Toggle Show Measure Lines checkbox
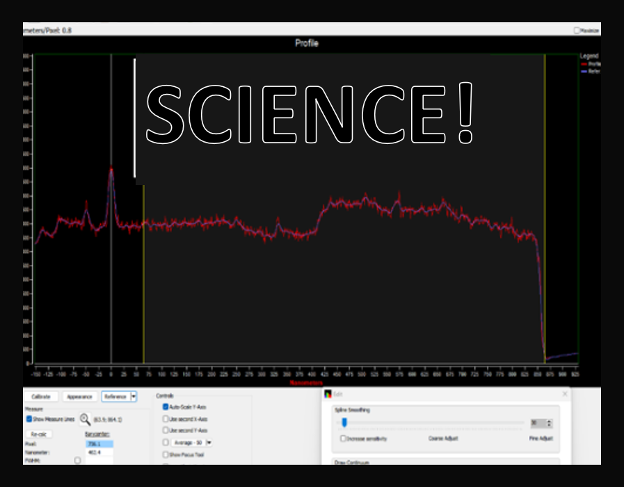 pos(29,419)
